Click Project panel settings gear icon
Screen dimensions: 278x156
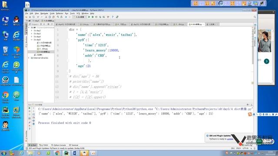tap(48, 24)
